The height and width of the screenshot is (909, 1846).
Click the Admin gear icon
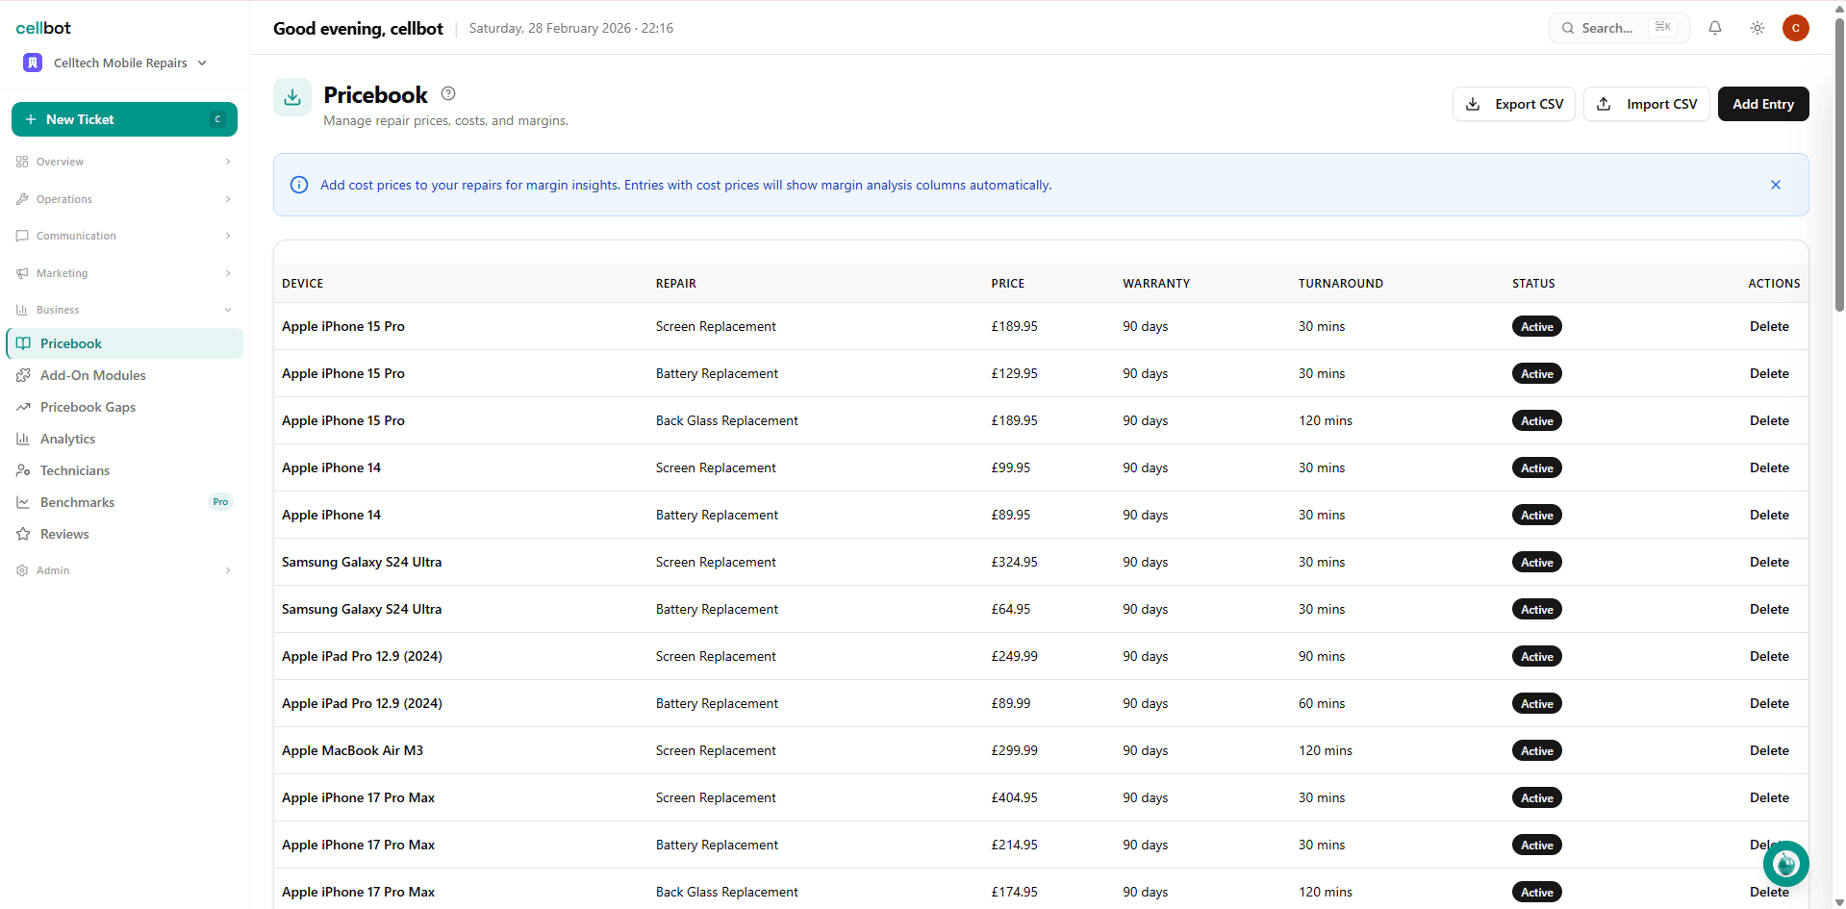(x=22, y=570)
